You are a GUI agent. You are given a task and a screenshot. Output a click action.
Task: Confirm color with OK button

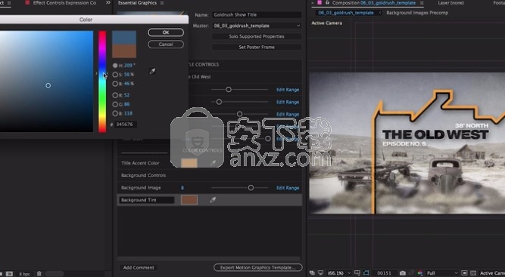coord(166,32)
